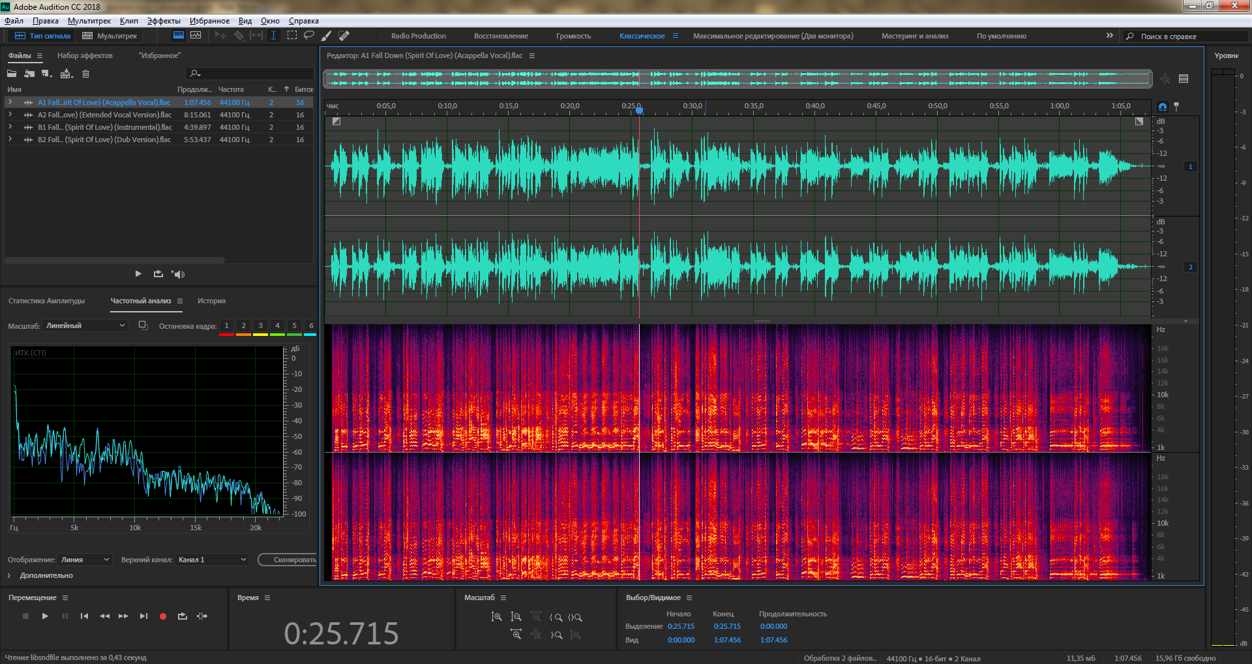Click the help search field

(1185, 37)
